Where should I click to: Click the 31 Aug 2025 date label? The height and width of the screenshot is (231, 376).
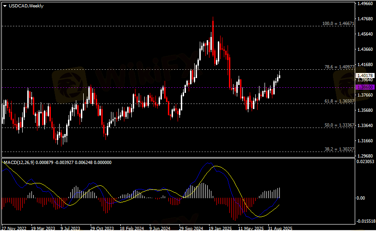(279, 228)
